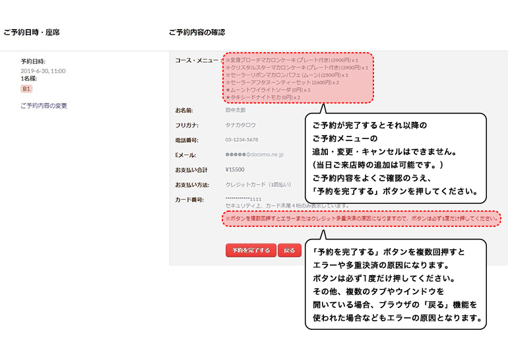Click the ご予約日時・座席 heading
The height and width of the screenshot is (345, 508).
coord(31,32)
